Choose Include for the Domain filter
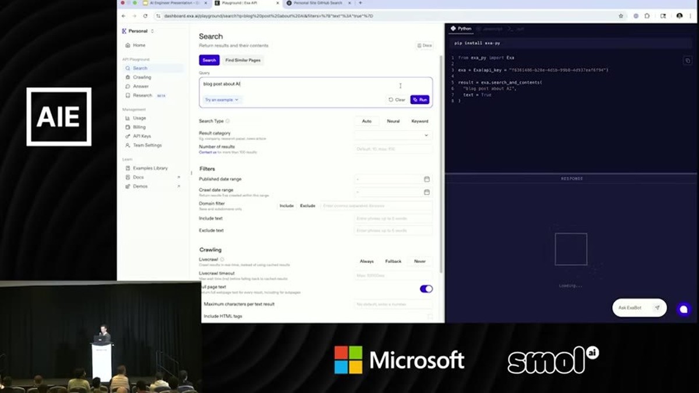Image resolution: width=699 pixels, height=393 pixels. (287, 206)
